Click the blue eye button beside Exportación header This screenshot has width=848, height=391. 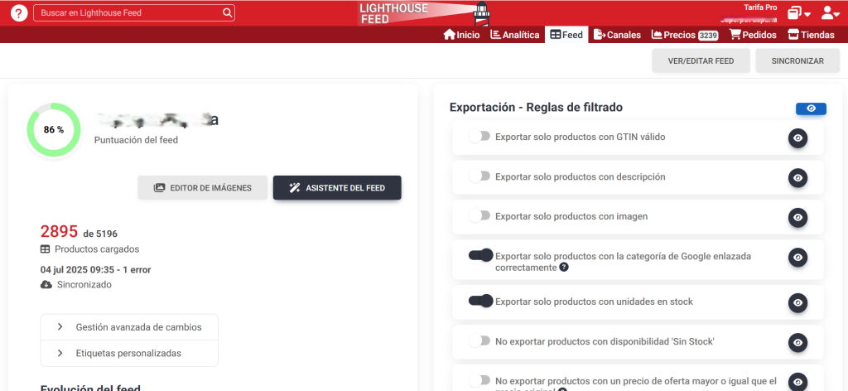[811, 109]
